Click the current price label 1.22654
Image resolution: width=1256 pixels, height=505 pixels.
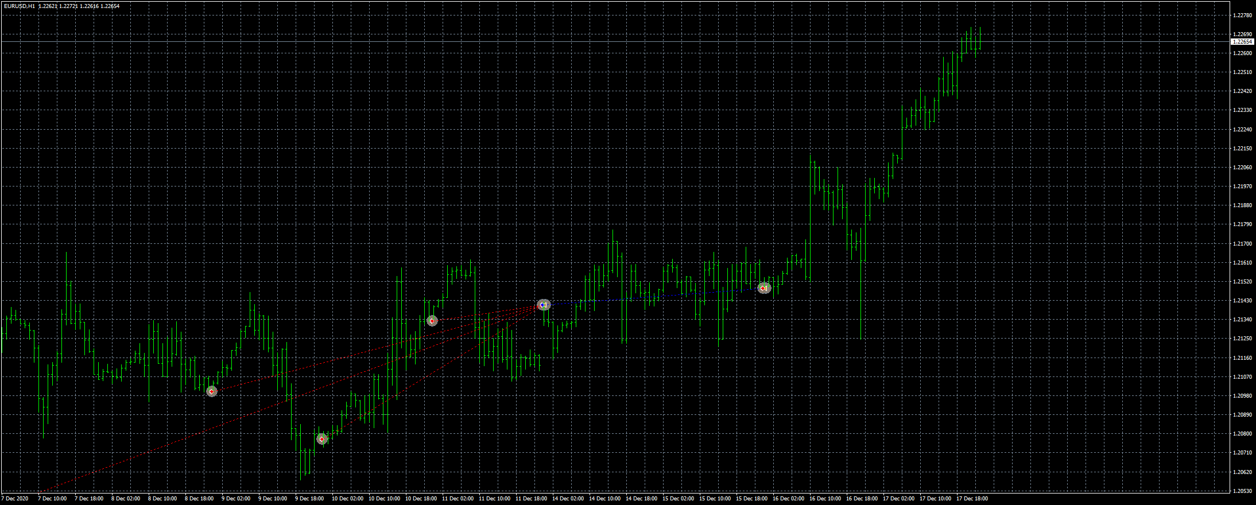click(x=1242, y=41)
